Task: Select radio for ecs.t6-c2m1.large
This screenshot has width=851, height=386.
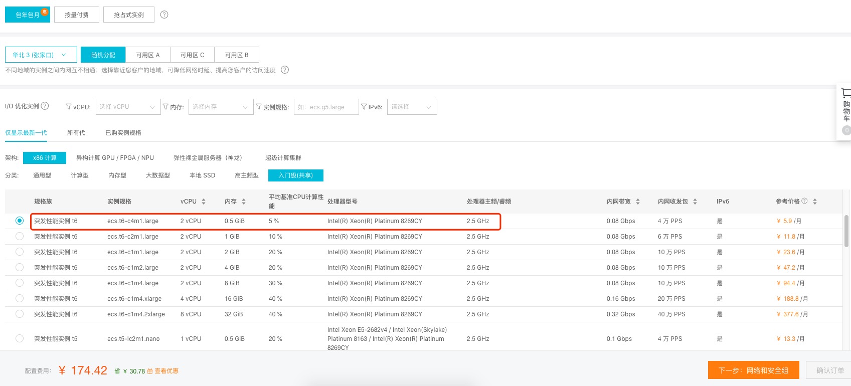Action: tap(20, 236)
